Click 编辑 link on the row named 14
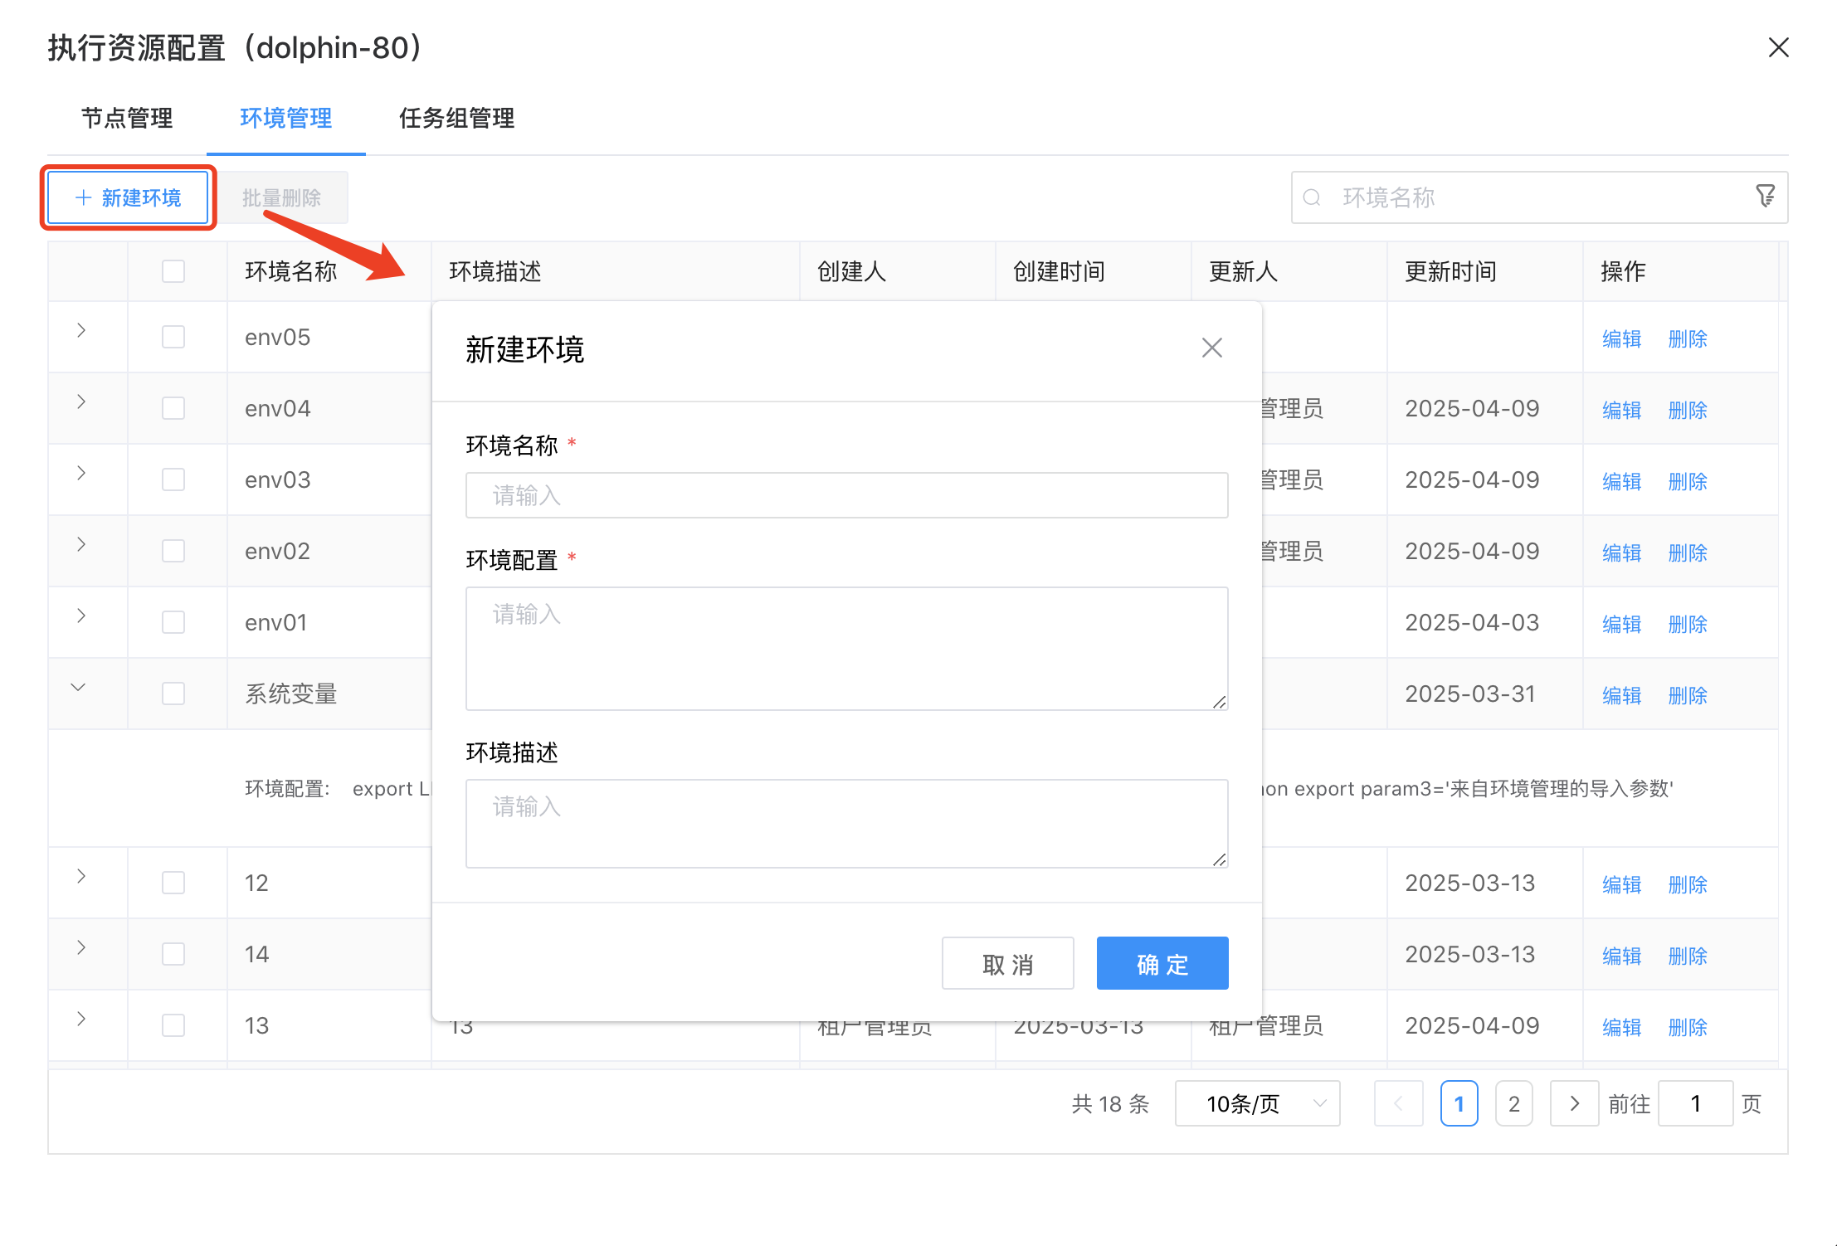 [x=1620, y=955]
